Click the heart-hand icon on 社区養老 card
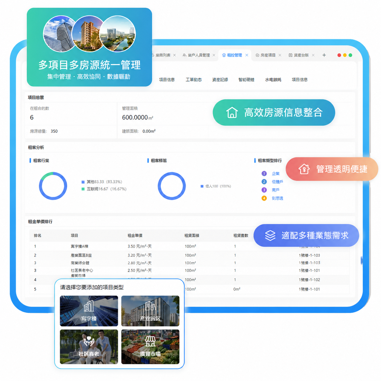Screen dimensions: 381x381 coord(89,342)
